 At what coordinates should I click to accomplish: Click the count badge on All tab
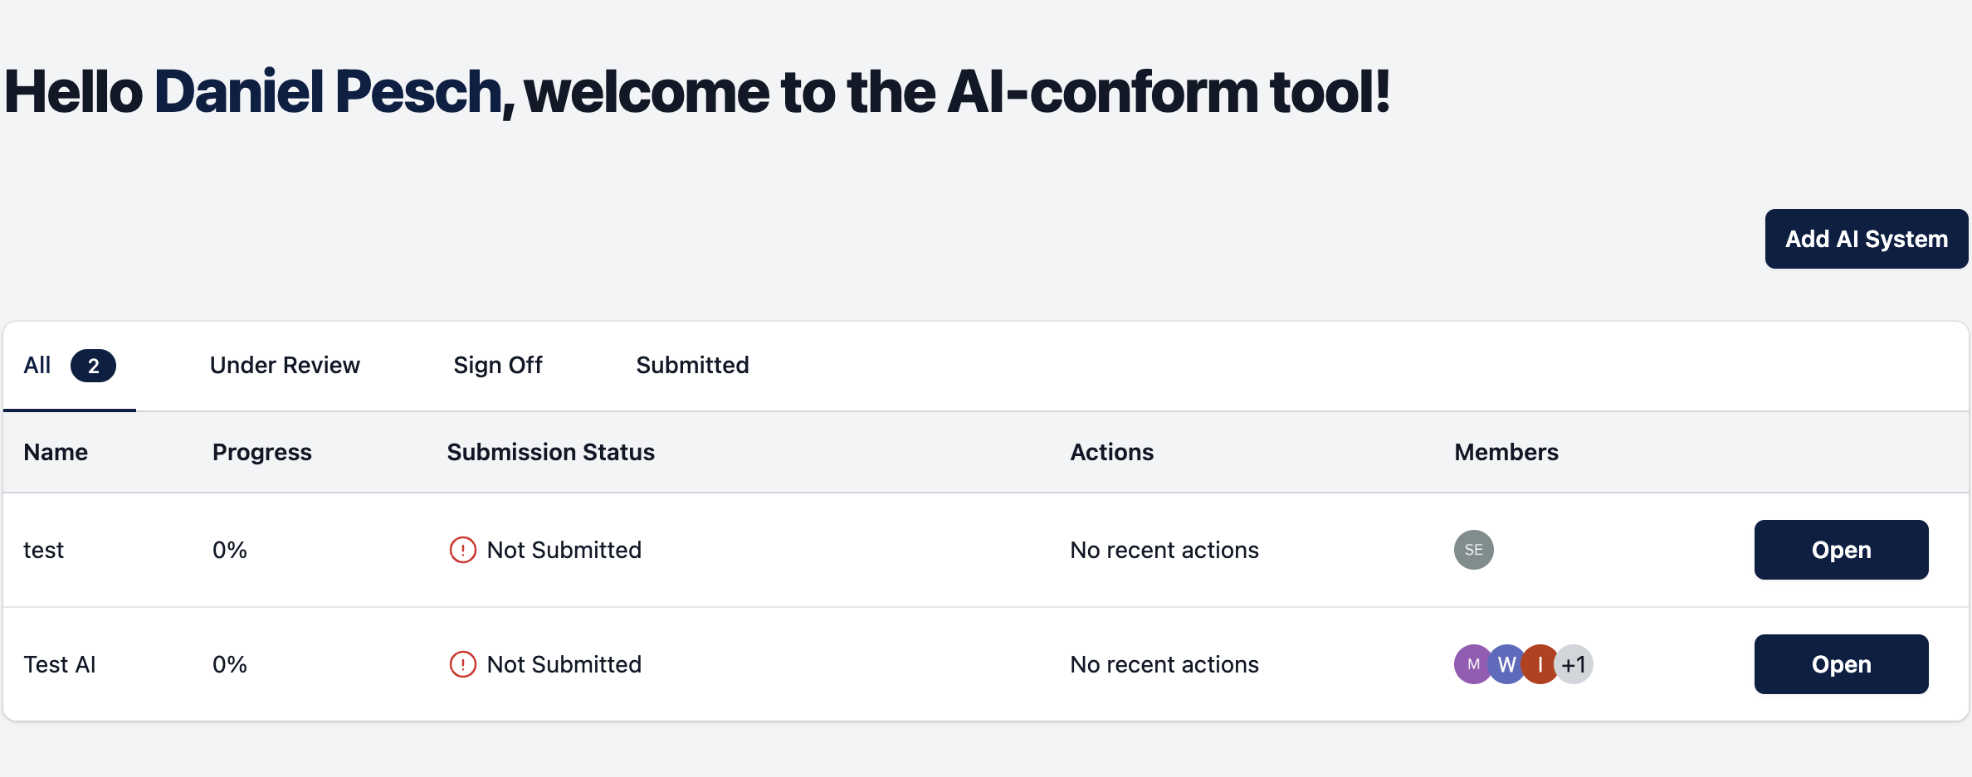pos(93,366)
